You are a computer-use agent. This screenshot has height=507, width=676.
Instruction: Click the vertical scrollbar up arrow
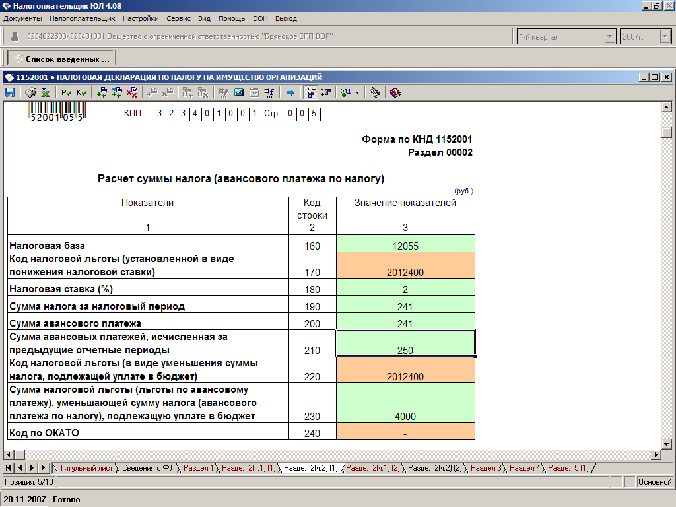pos(667,107)
